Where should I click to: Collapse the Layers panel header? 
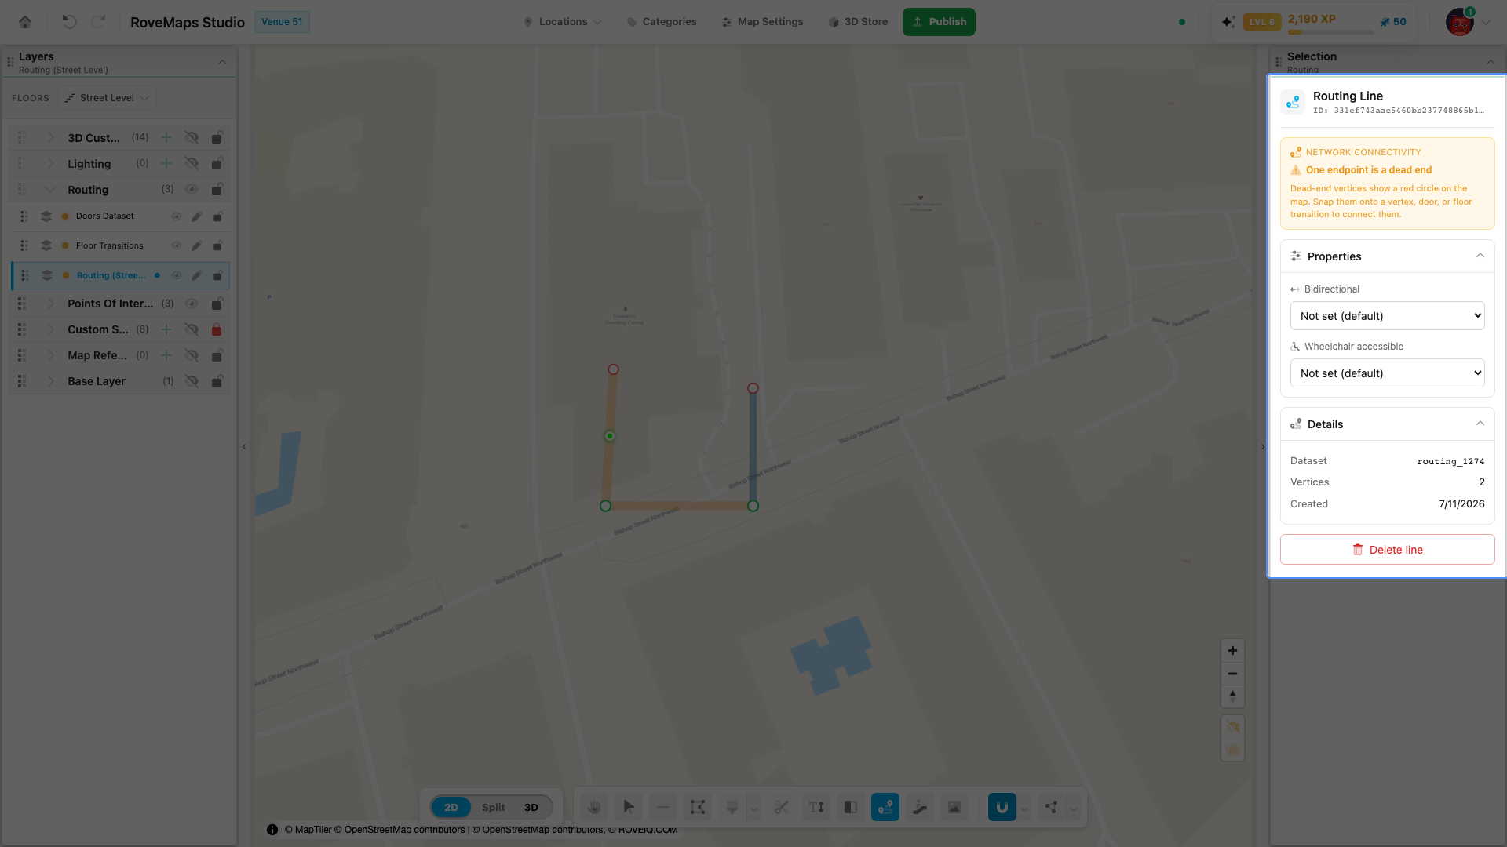(x=222, y=62)
